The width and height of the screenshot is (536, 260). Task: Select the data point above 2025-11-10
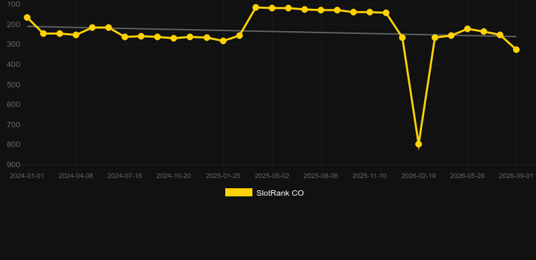tap(370, 12)
